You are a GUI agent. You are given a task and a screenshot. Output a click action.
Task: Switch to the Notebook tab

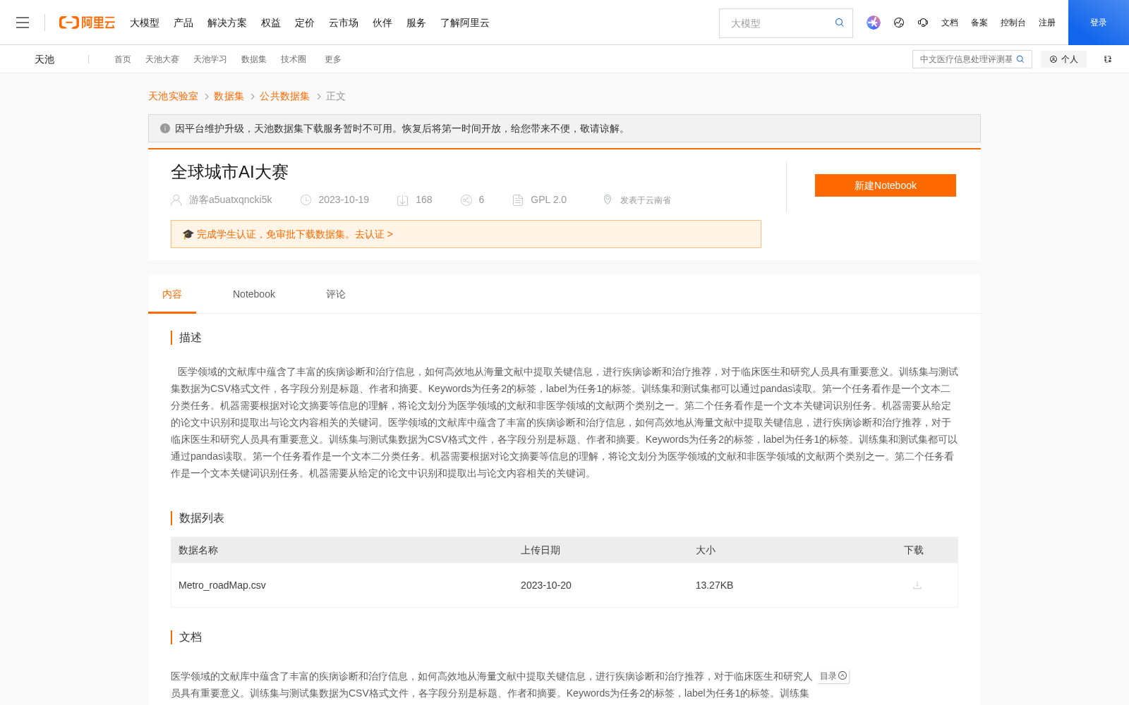254,294
